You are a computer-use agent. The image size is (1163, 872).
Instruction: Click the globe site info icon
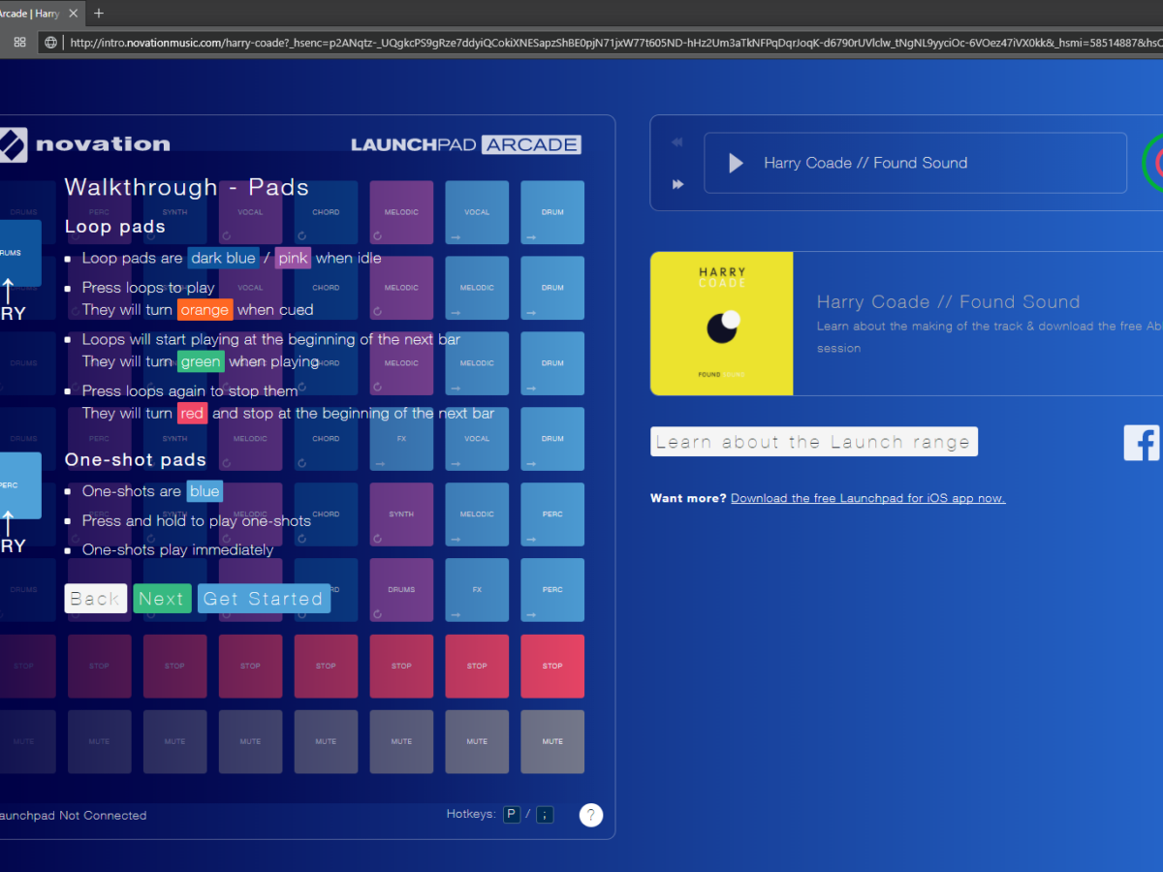coord(50,43)
